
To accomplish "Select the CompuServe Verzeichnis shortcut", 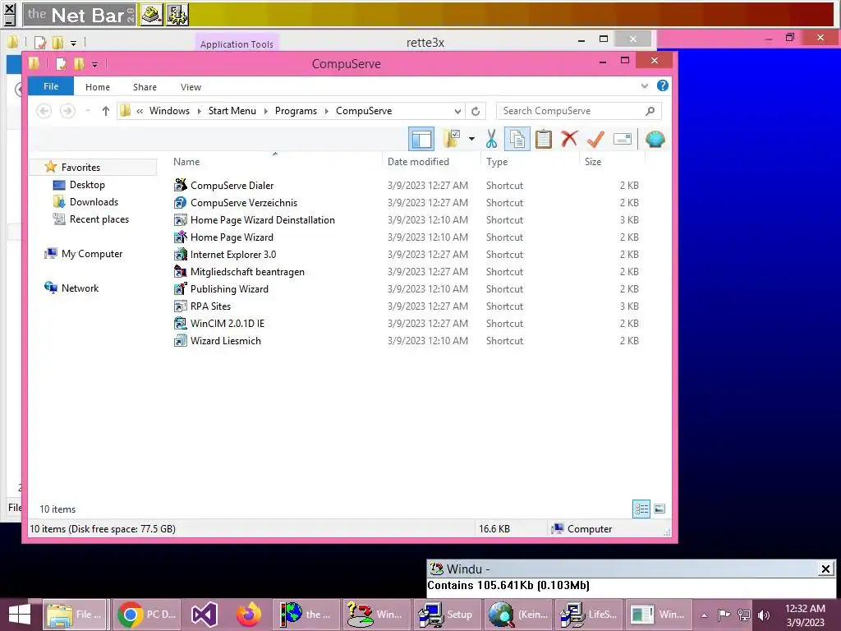I will 243,203.
